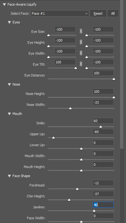Click the Reset button
This screenshot has width=126, height=223.
point(98,13)
